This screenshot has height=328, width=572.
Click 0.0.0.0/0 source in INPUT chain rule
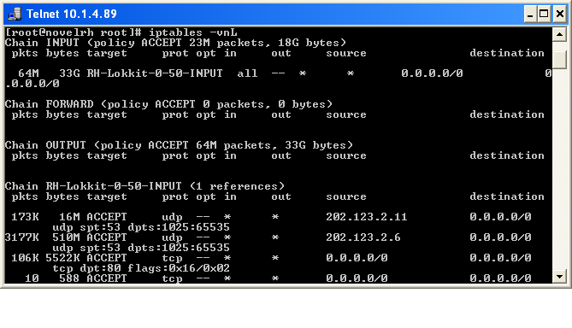tap(432, 73)
